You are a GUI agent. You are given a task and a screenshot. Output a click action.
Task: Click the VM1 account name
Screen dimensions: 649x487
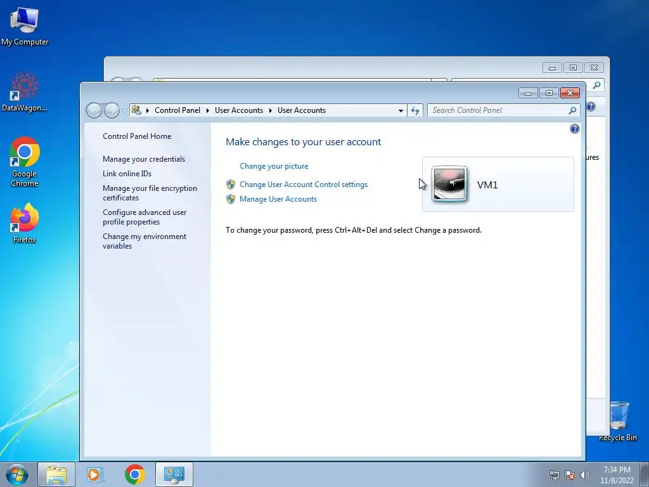pos(487,185)
